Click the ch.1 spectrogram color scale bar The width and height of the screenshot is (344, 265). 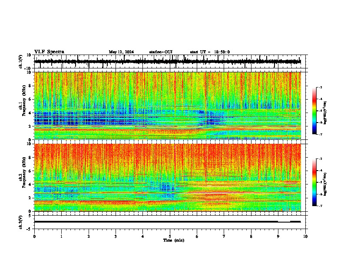(x=314, y=111)
